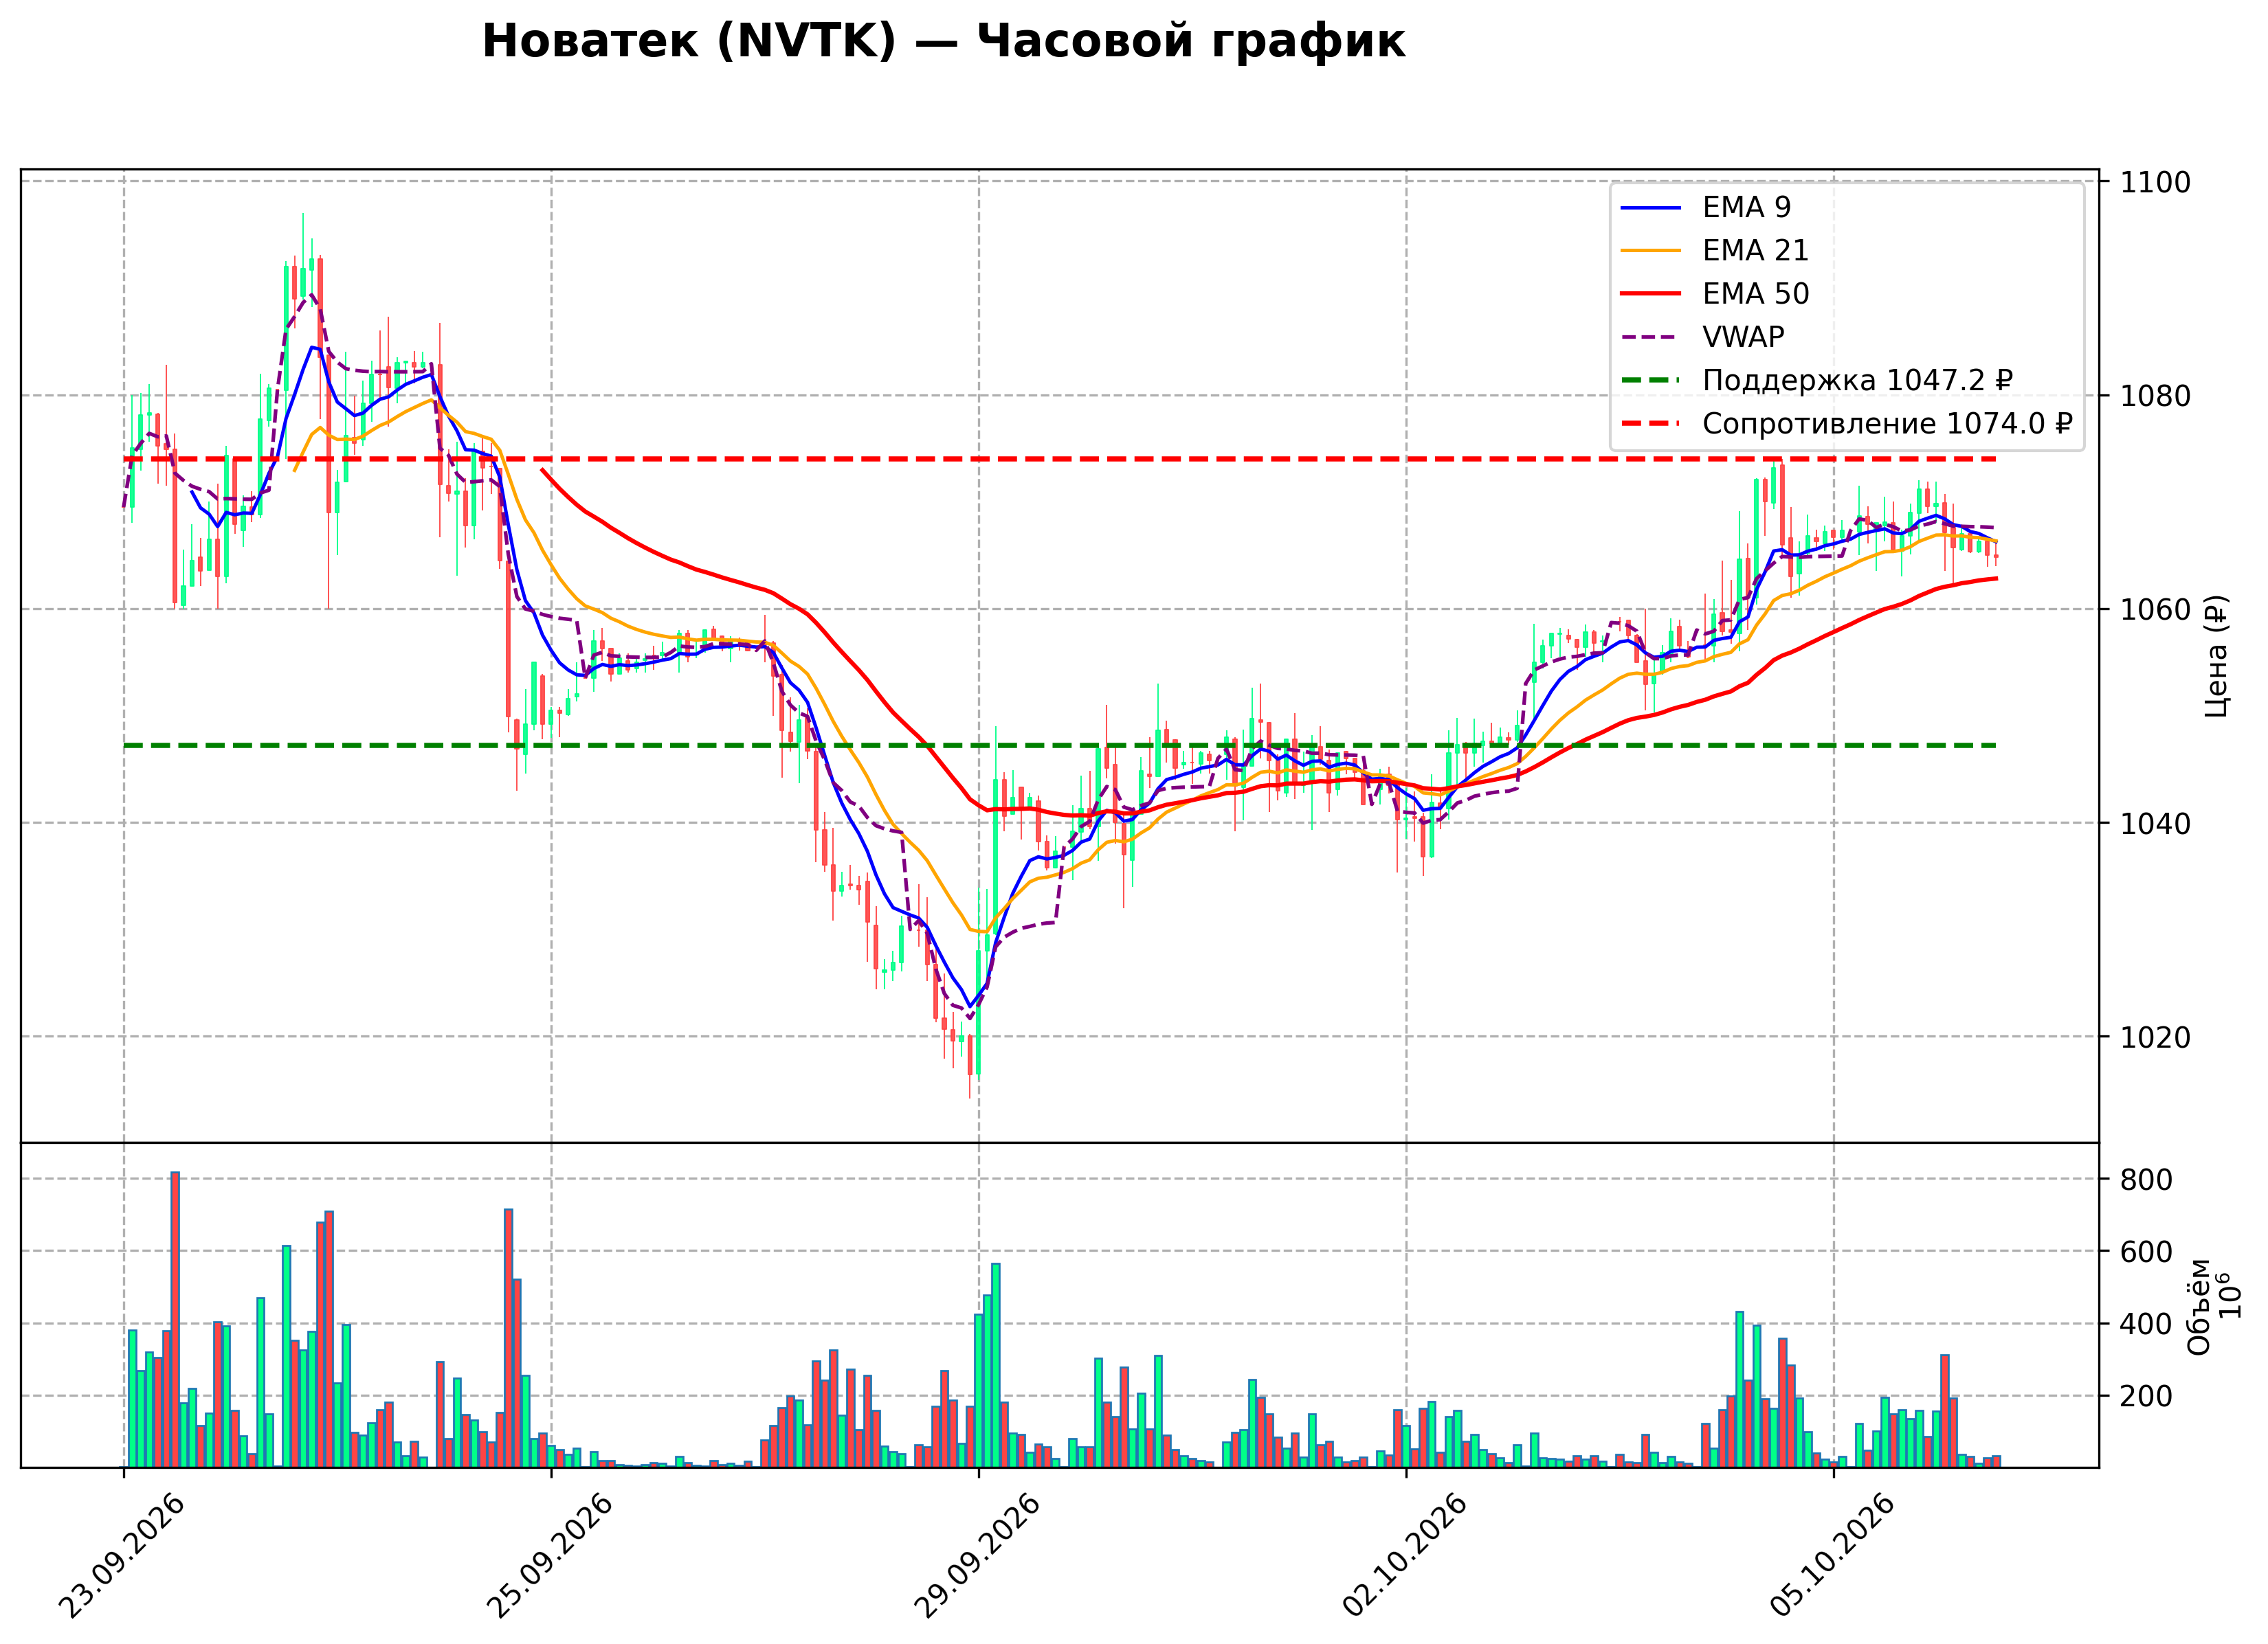The image size is (2268, 1644).
Task: Click the date label '05.10.2026'
Action: click(x=1832, y=1556)
